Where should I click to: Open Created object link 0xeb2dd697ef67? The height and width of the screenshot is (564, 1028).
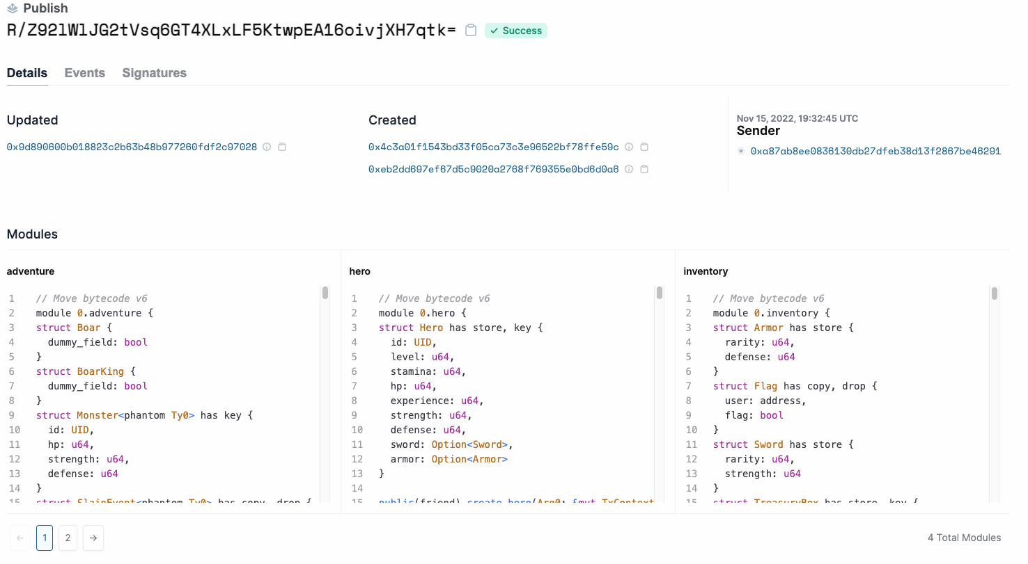click(493, 169)
